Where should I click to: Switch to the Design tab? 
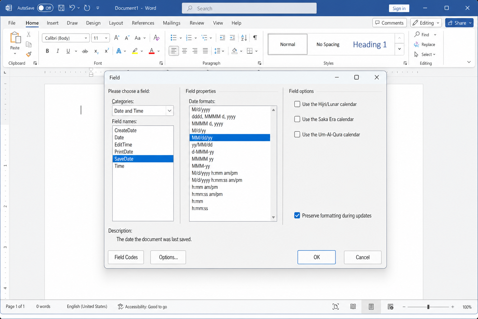coord(93,23)
